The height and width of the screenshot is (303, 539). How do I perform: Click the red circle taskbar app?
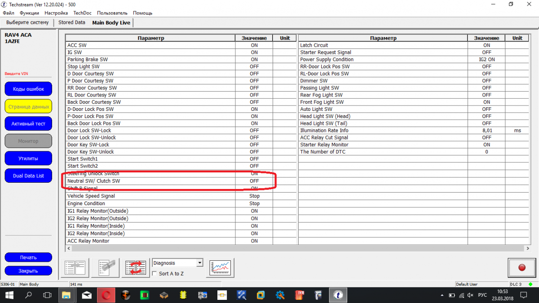107,295
